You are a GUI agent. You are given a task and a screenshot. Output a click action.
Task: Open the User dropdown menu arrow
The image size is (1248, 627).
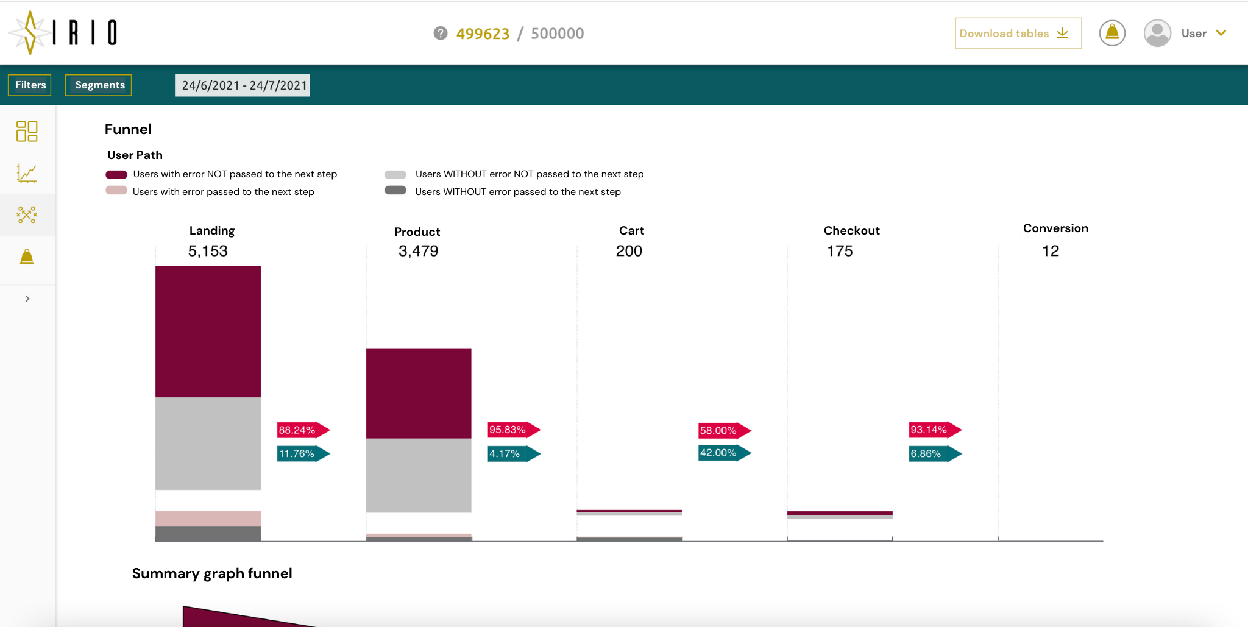(x=1221, y=33)
